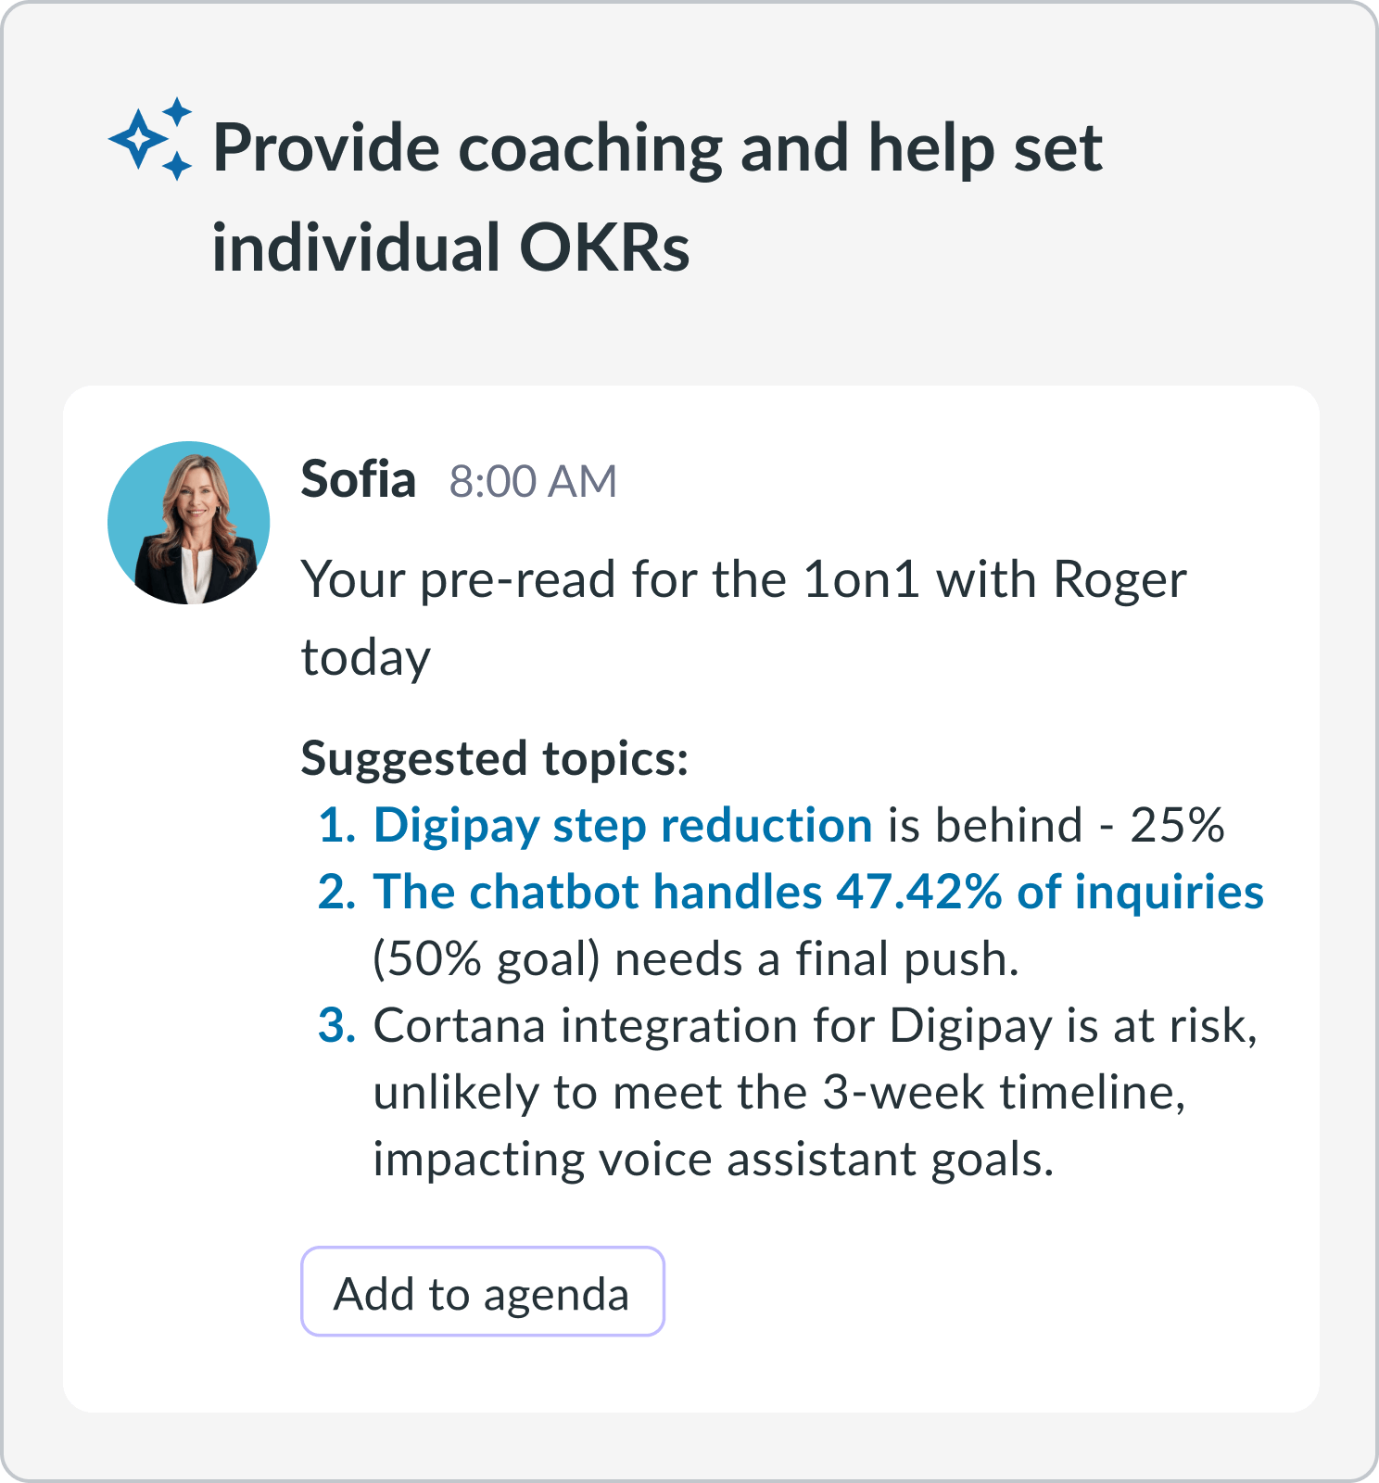Select list number 3 marker
This screenshot has height=1483, width=1379.
(337, 1025)
